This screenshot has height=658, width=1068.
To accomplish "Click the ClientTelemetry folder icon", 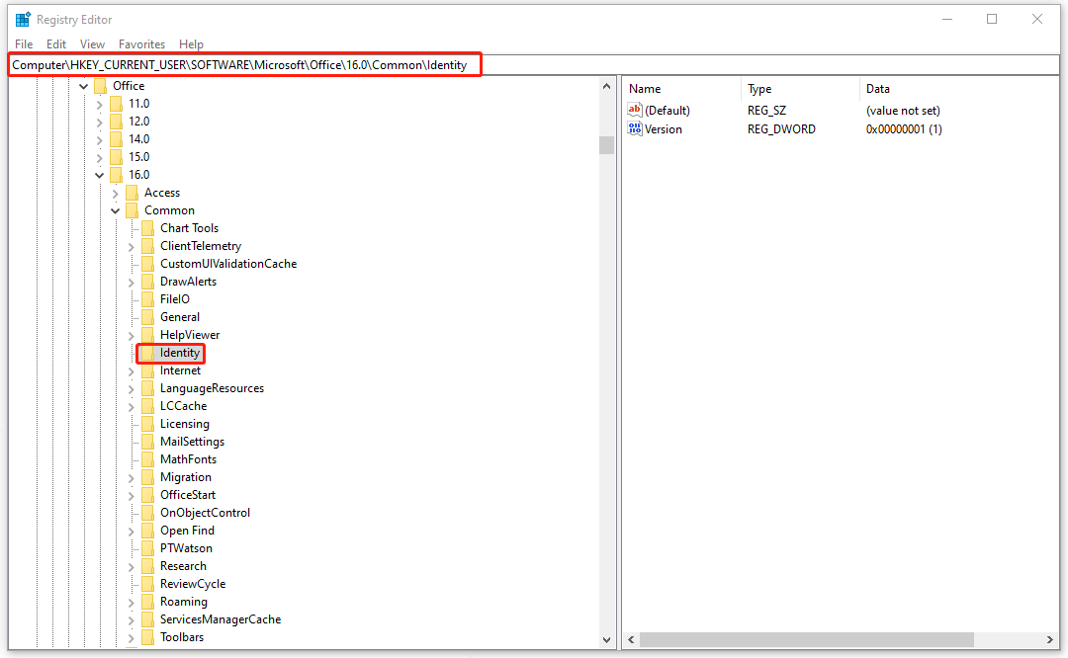I will (145, 246).
